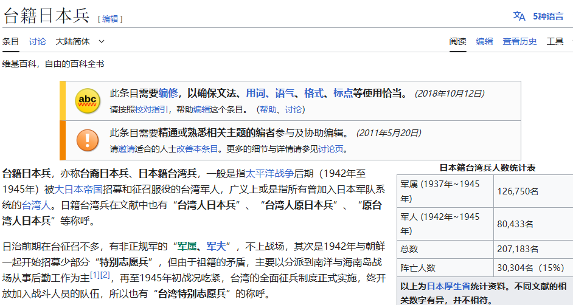Screen dimensions: 573x305
Task: Click the 日本籍台湾兵人数统计表 table caption
Action: (x=487, y=168)
